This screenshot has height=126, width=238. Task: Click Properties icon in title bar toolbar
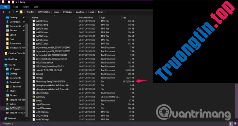pos(9,2)
